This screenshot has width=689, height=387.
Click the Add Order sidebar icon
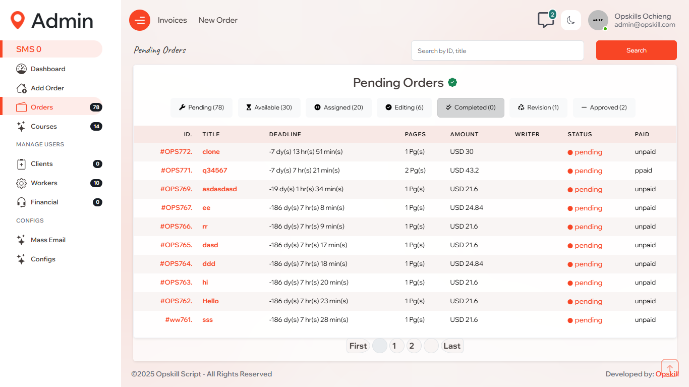tap(21, 88)
